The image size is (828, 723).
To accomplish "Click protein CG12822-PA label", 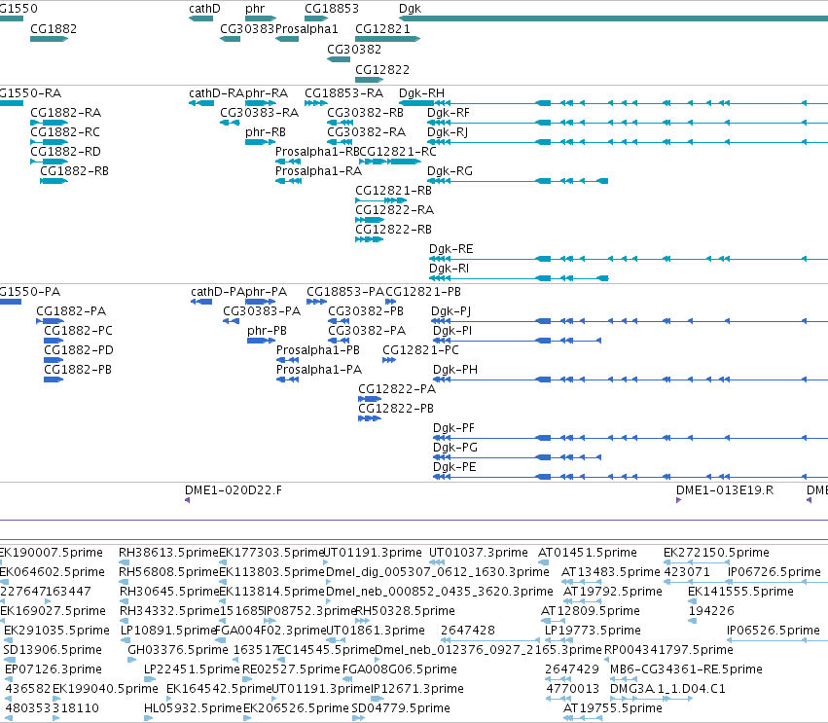I will (397, 390).
